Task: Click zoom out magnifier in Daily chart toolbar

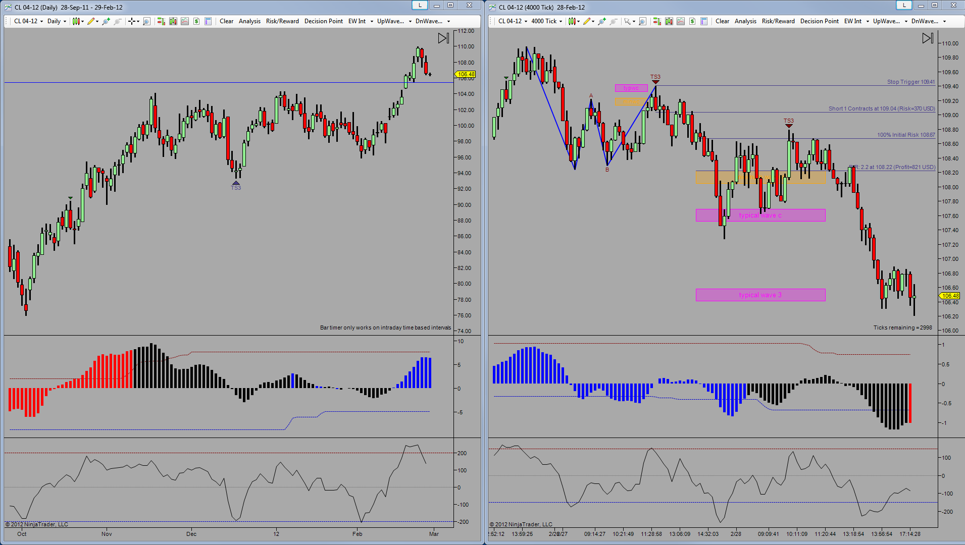Action: (x=118, y=21)
